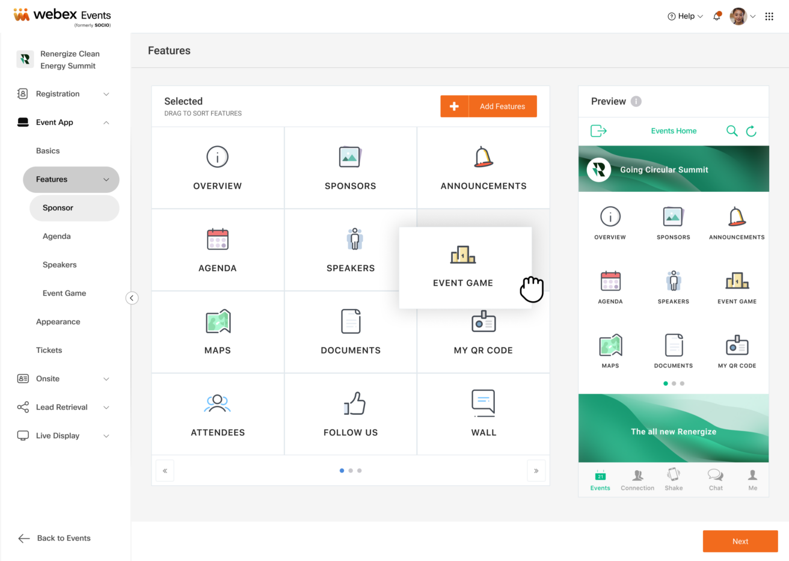Select the Maps tile in Selected grid
Viewport: 789px width, 561px height.
pos(218,333)
